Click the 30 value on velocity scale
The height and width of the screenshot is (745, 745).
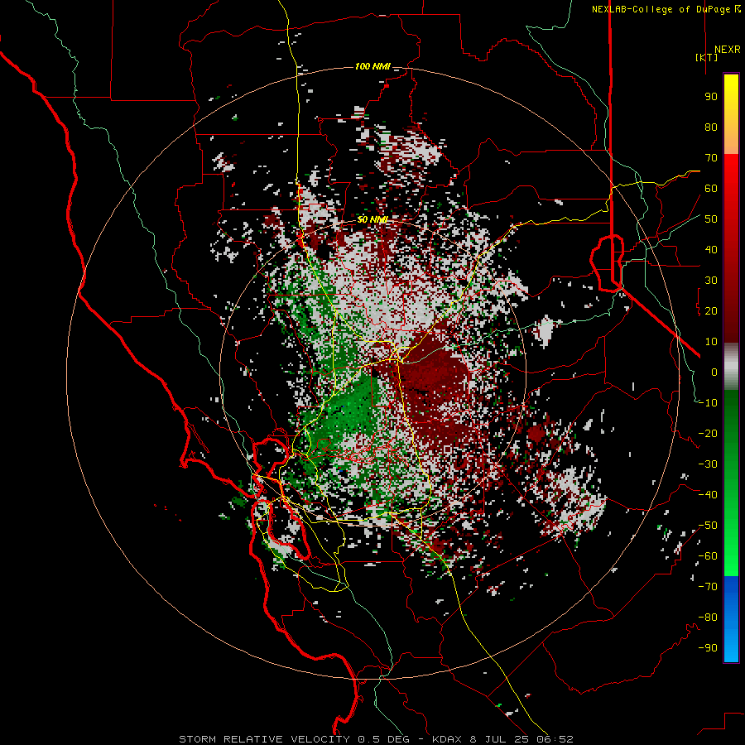pyautogui.click(x=711, y=281)
